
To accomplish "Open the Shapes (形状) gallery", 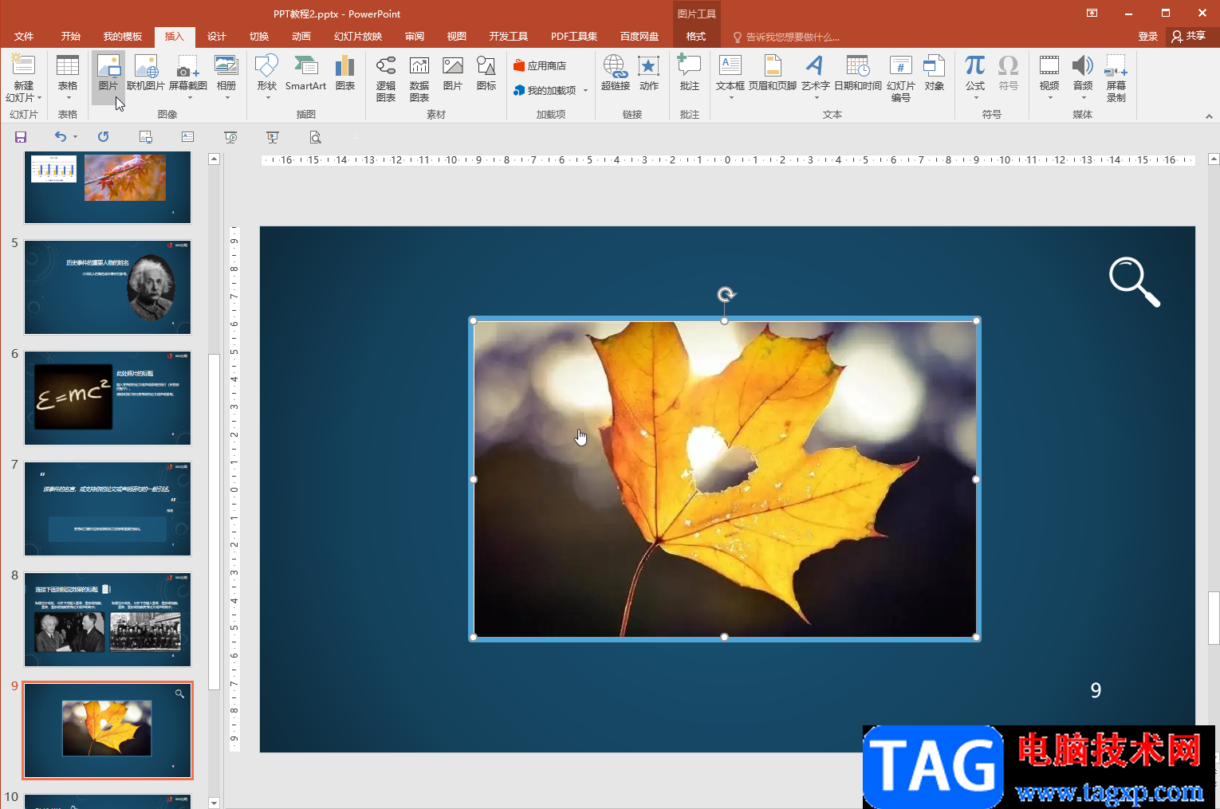I will pos(266,78).
